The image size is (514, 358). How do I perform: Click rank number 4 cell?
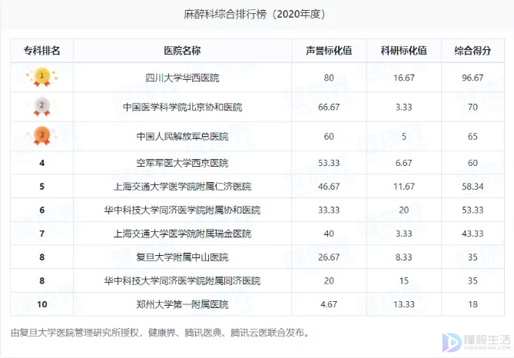pyautogui.click(x=42, y=163)
